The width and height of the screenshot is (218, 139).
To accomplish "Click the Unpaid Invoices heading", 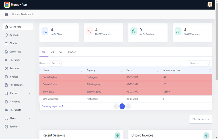I will [x=142, y=135].
